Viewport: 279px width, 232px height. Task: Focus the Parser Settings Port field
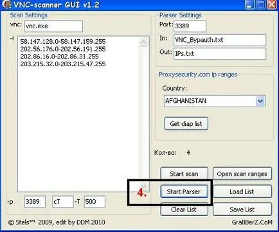pyautogui.click(x=190, y=26)
